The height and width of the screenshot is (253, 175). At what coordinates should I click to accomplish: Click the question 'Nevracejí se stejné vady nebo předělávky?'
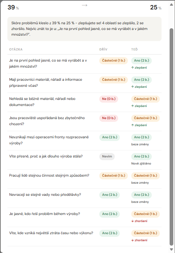click(45, 195)
